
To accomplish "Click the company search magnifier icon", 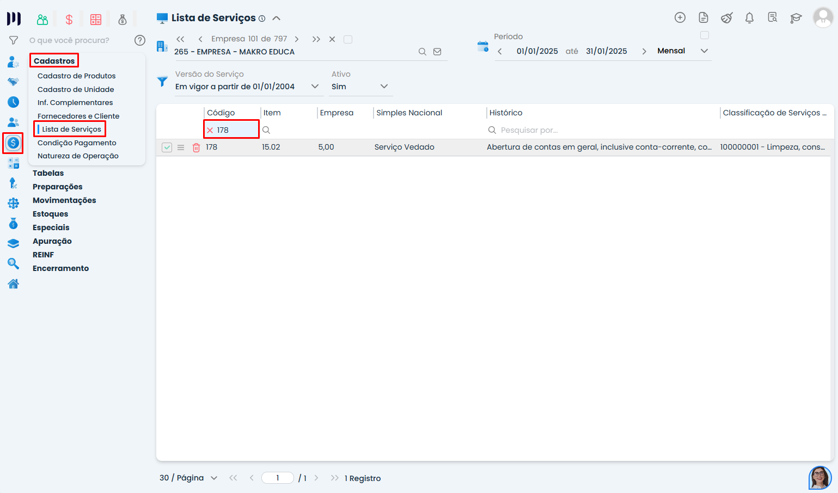I will point(422,52).
